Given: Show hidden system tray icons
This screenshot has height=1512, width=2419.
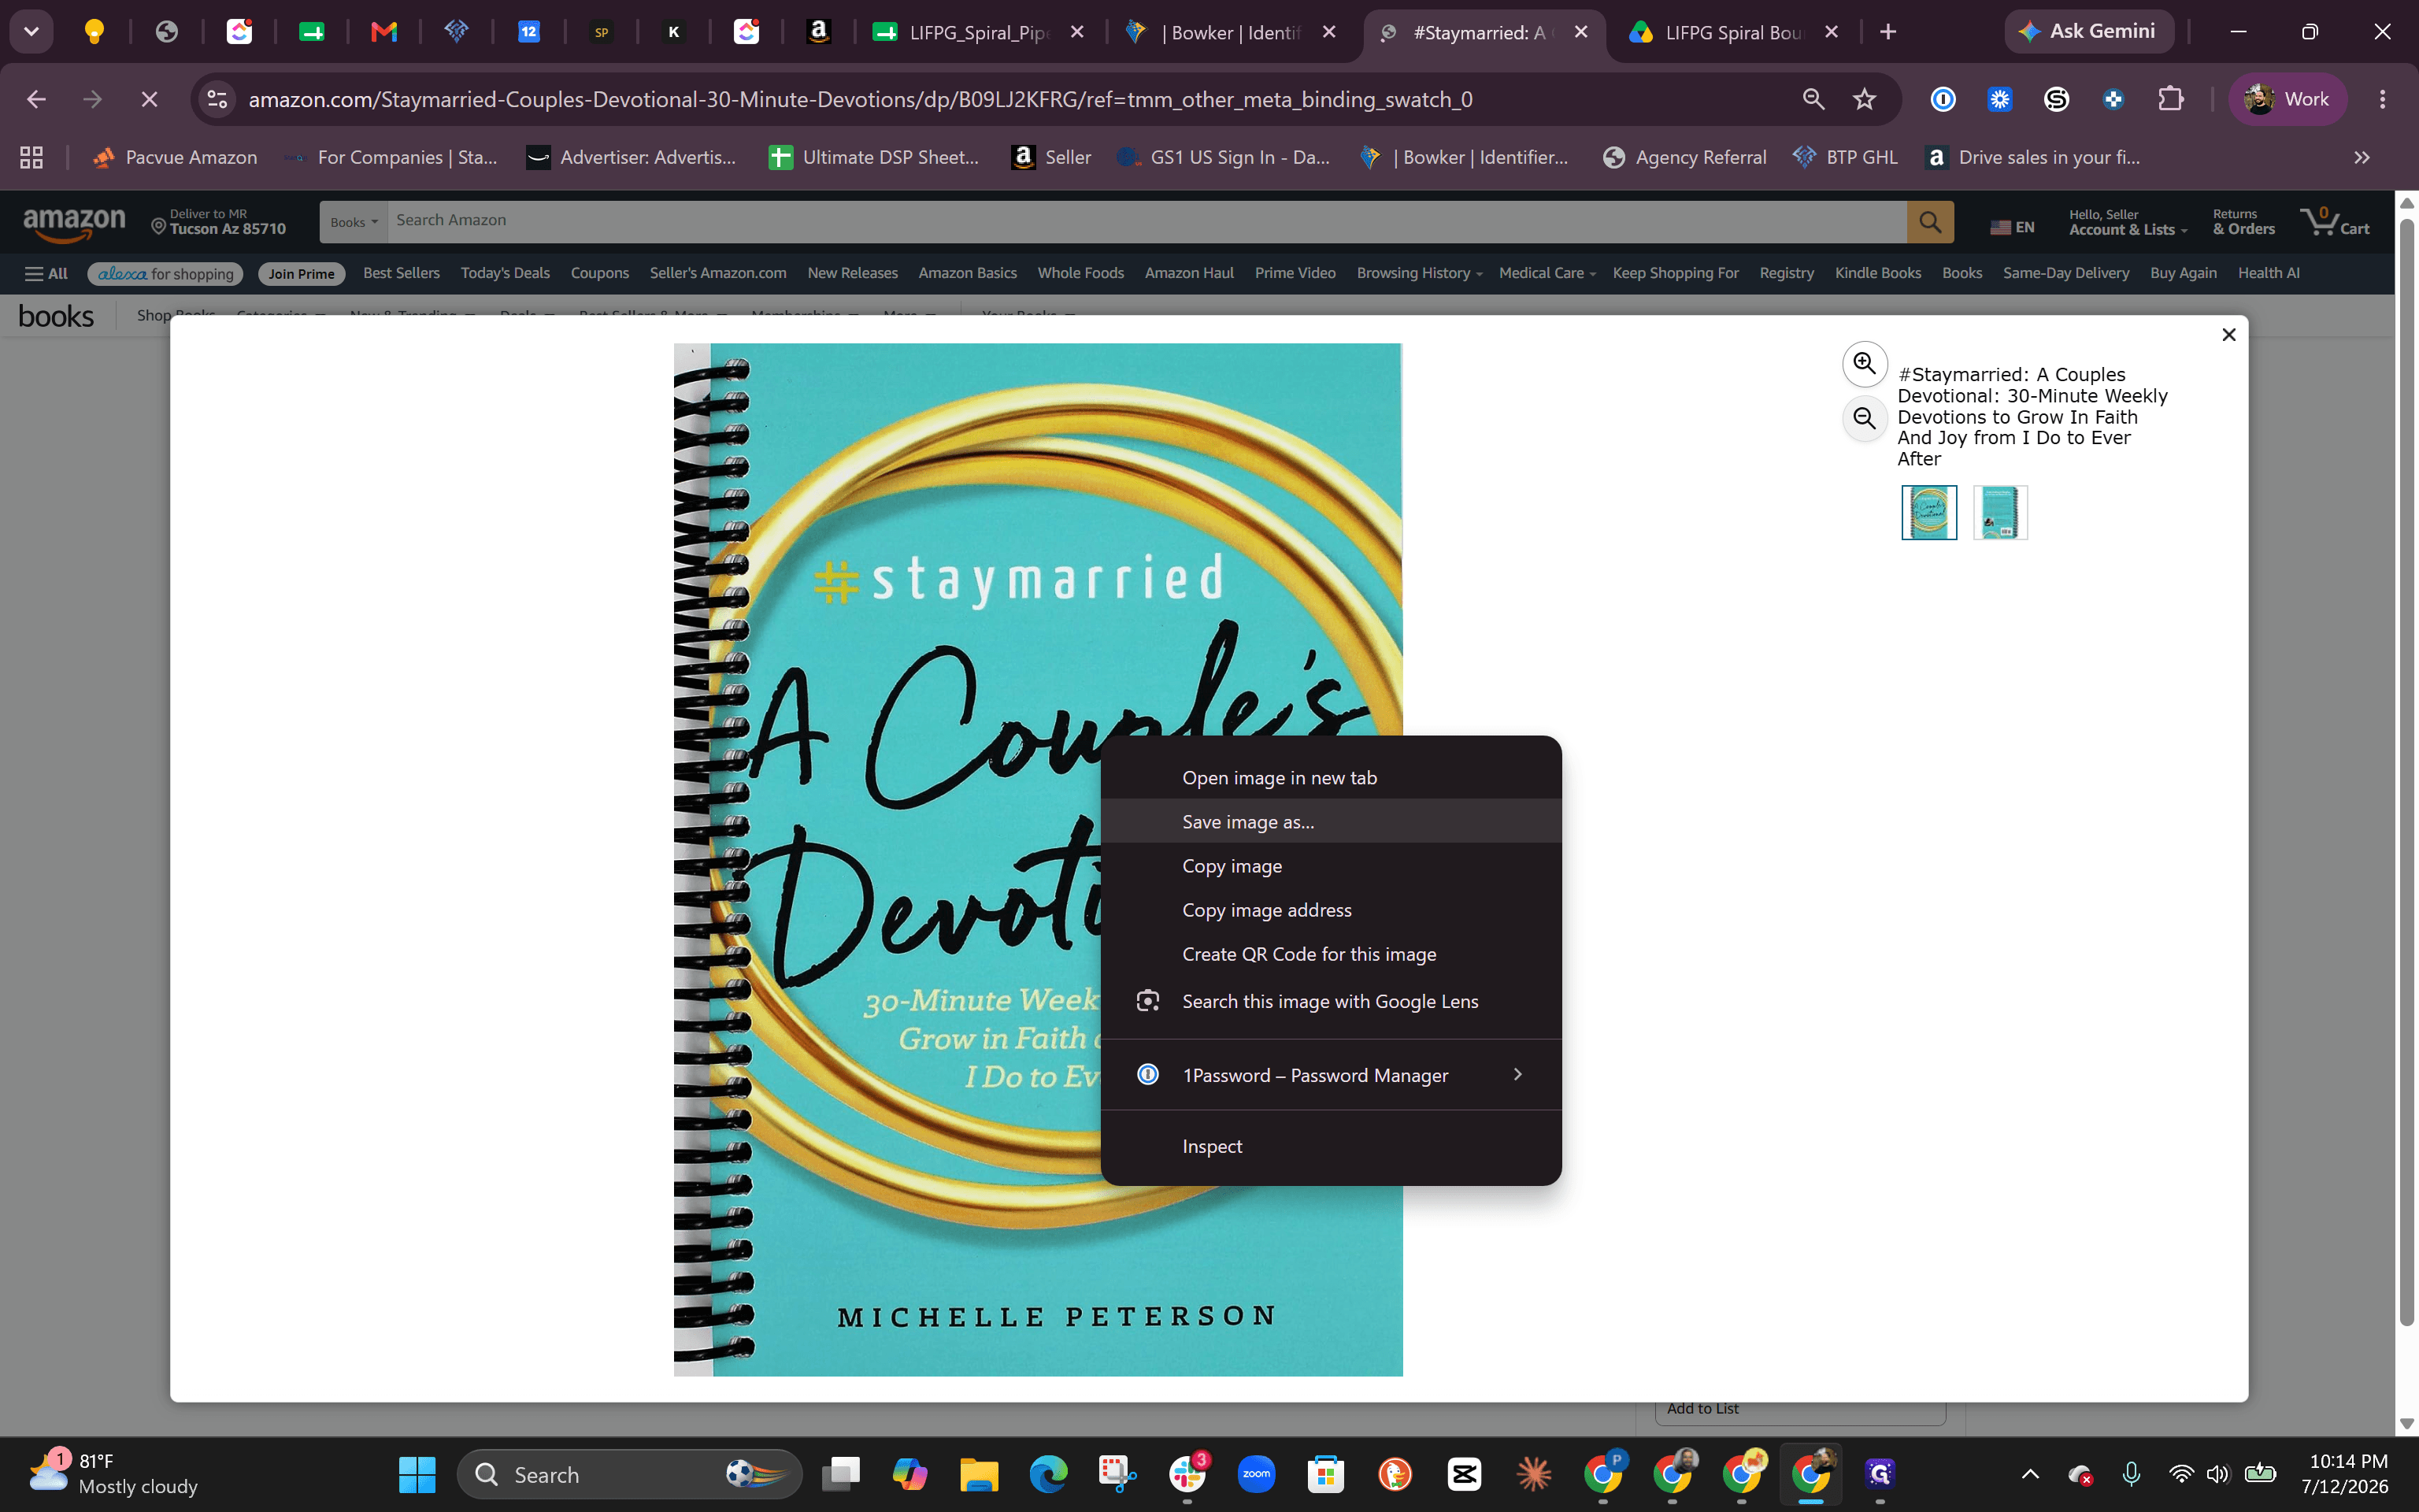Looking at the screenshot, I should 2030,1474.
